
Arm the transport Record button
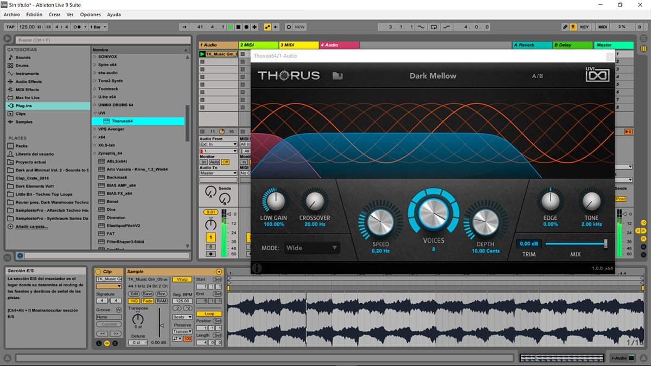point(246,27)
